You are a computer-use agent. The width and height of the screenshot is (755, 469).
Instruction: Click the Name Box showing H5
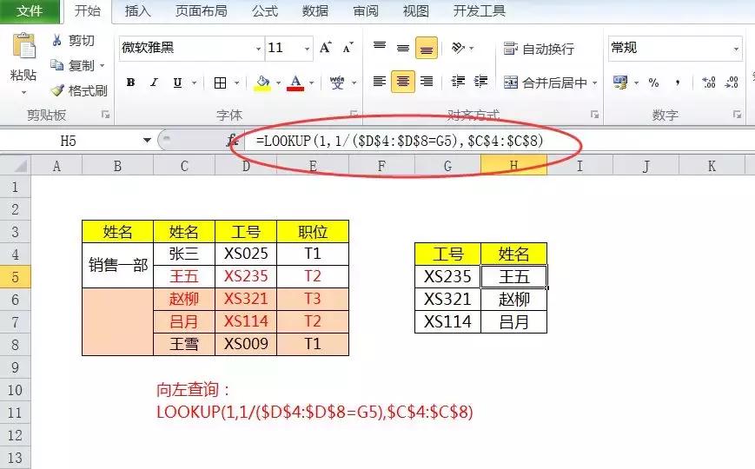coord(69,141)
